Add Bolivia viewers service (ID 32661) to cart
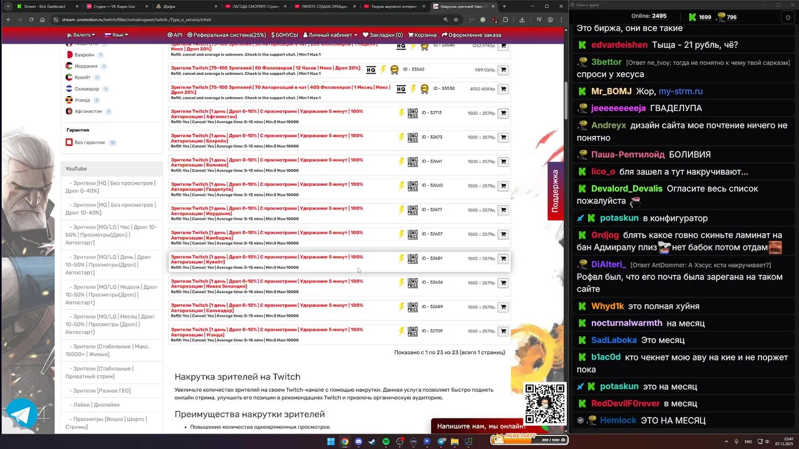 [x=503, y=162]
